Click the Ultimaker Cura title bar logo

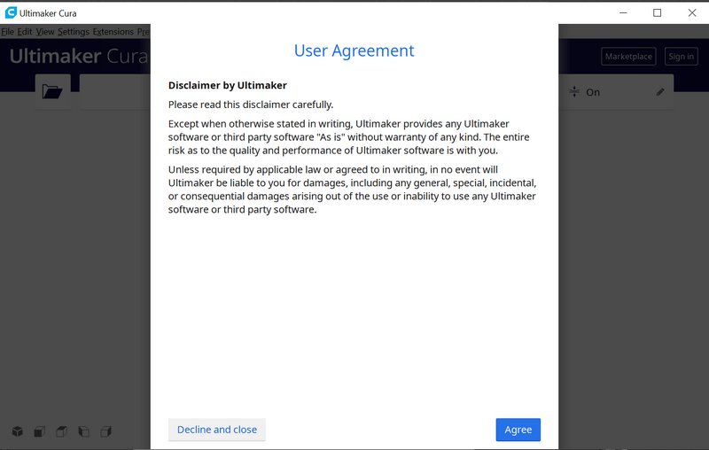coord(11,12)
